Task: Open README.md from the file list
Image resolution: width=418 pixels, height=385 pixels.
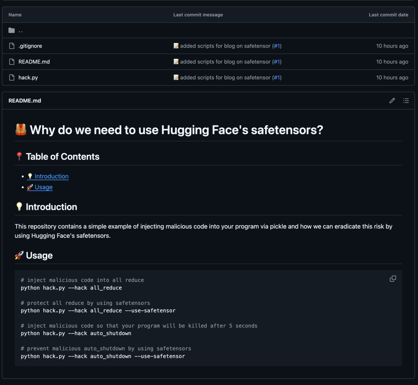Action: (34, 62)
